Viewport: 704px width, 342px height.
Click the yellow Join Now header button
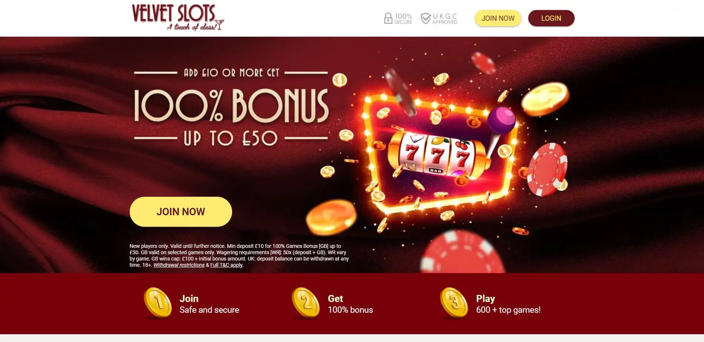pos(498,18)
